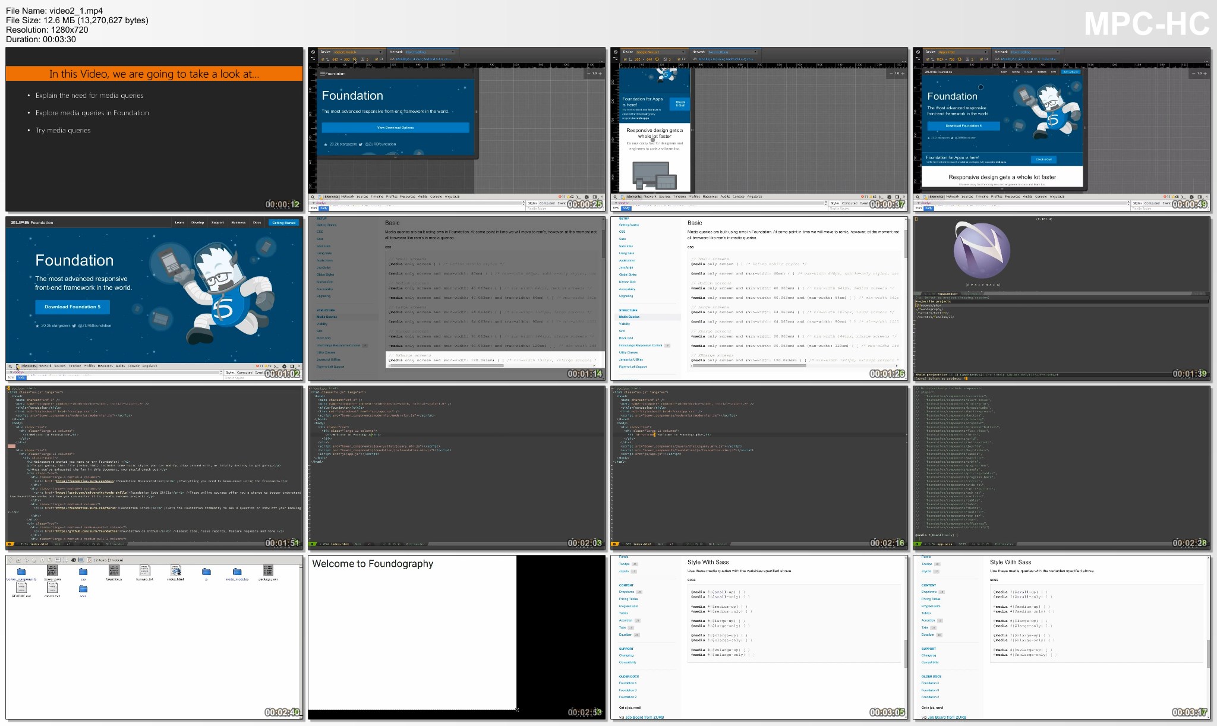The height and width of the screenshot is (726, 1217).
Task: Open Network dropdown in 00:00:49 thumbnail
Action: (x=1035, y=52)
